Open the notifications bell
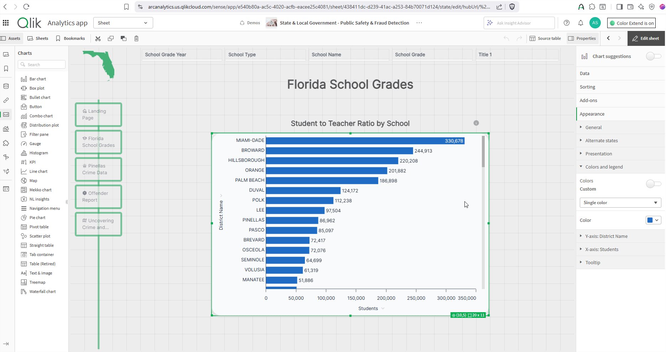 pos(581,23)
